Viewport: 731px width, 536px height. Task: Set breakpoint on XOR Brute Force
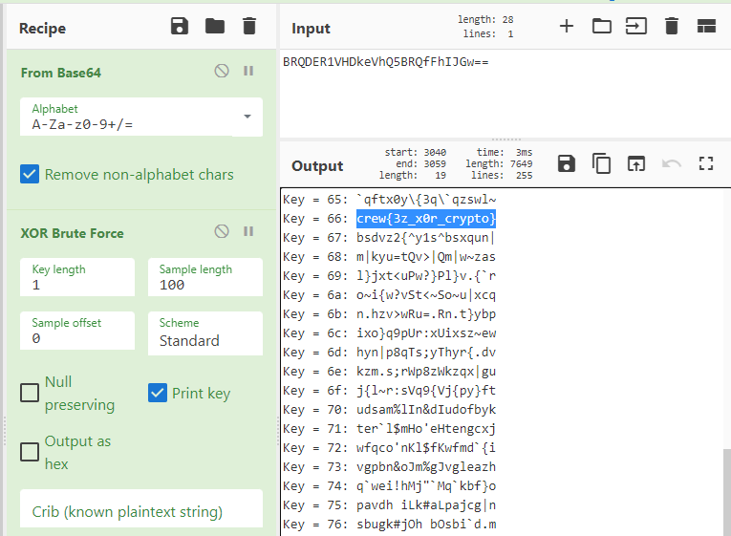248,231
